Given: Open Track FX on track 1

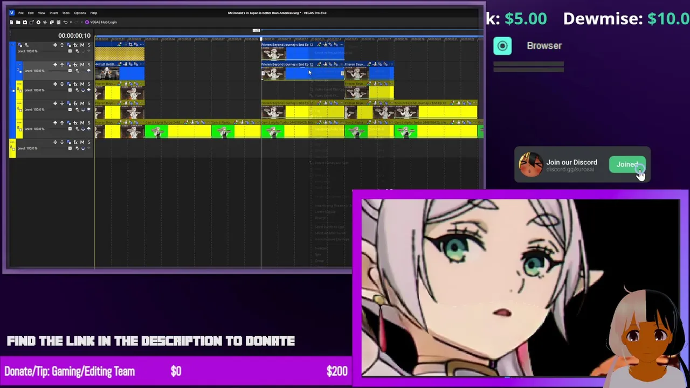Looking at the screenshot, I should pos(75,45).
